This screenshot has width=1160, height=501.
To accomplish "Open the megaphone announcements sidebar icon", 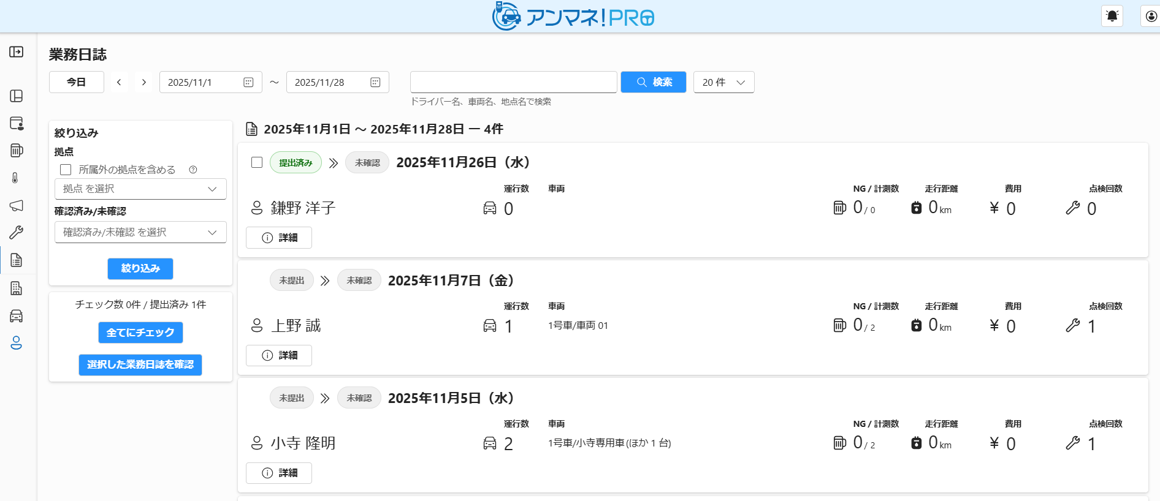I will [17, 205].
